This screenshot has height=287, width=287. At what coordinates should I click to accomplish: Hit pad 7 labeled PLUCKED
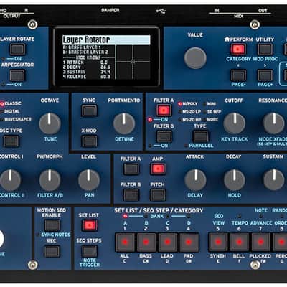tap(260, 243)
